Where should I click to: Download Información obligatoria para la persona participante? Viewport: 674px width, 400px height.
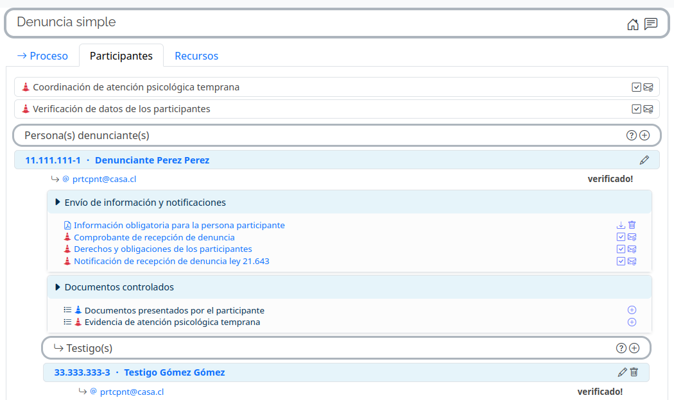click(x=621, y=225)
